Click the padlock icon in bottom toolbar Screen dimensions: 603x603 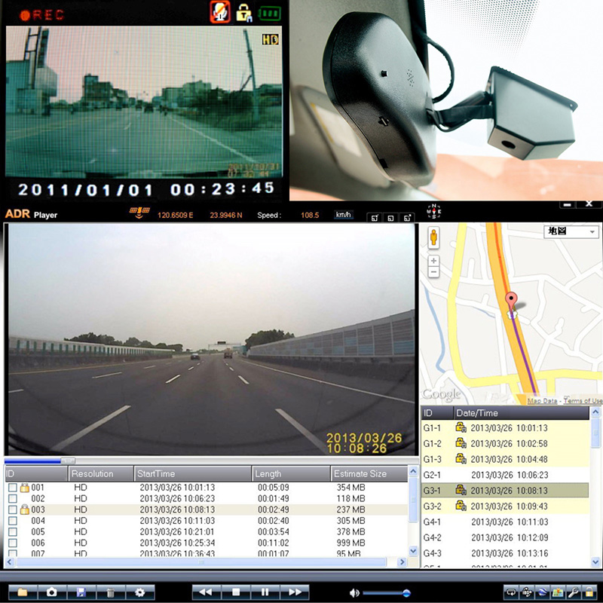point(589,592)
